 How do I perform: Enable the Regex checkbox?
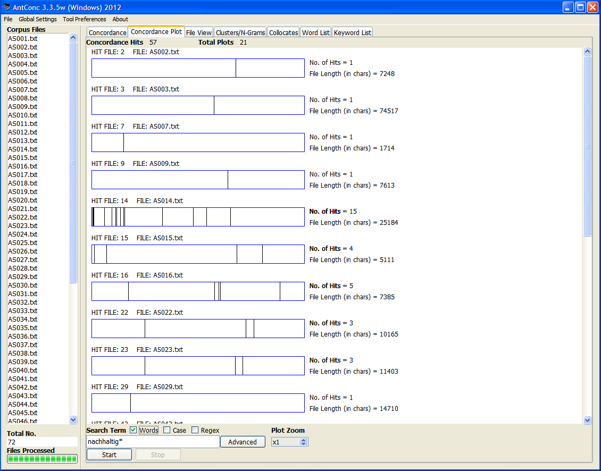coord(195,430)
